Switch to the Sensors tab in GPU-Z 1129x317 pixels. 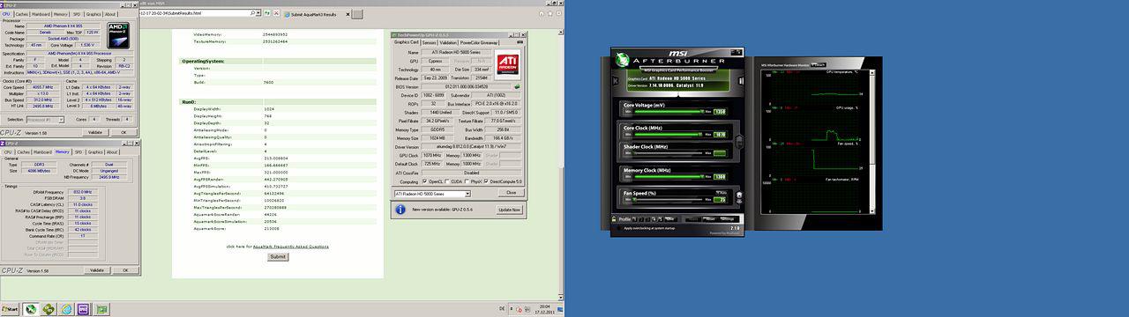coord(429,42)
